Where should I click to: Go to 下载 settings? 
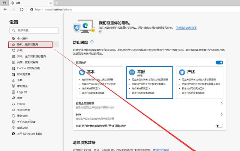[20, 80]
